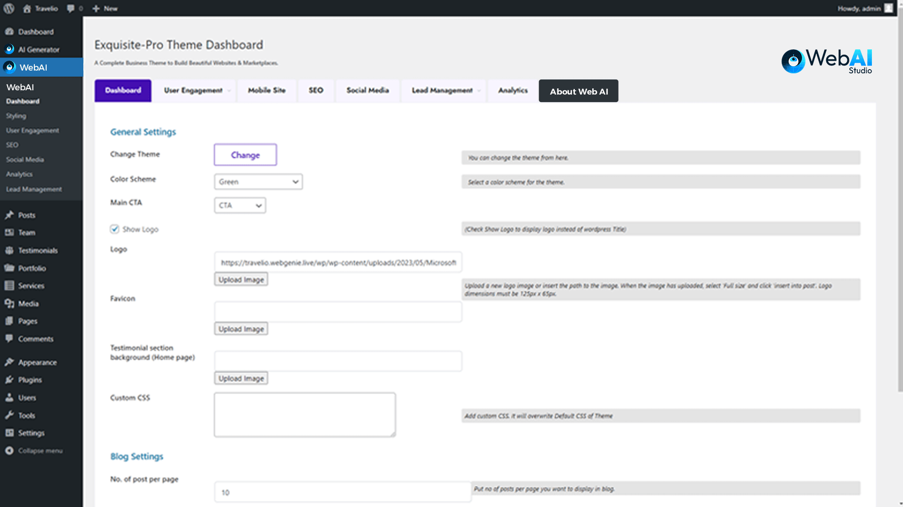Click the Comments sidebar icon
The height and width of the screenshot is (507, 903).
tap(9, 339)
